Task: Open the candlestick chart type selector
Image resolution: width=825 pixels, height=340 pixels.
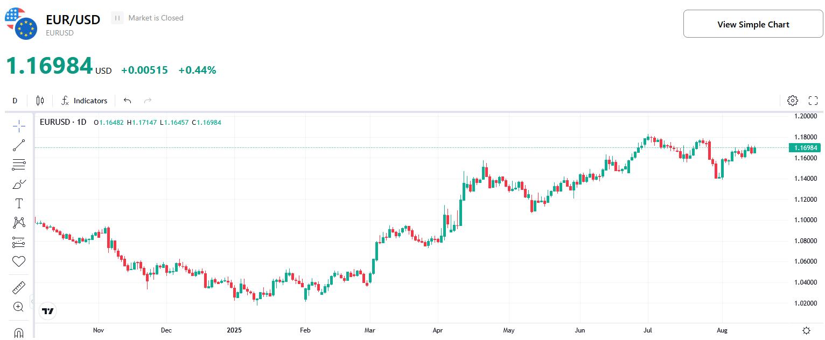Action: [x=39, y=101]
